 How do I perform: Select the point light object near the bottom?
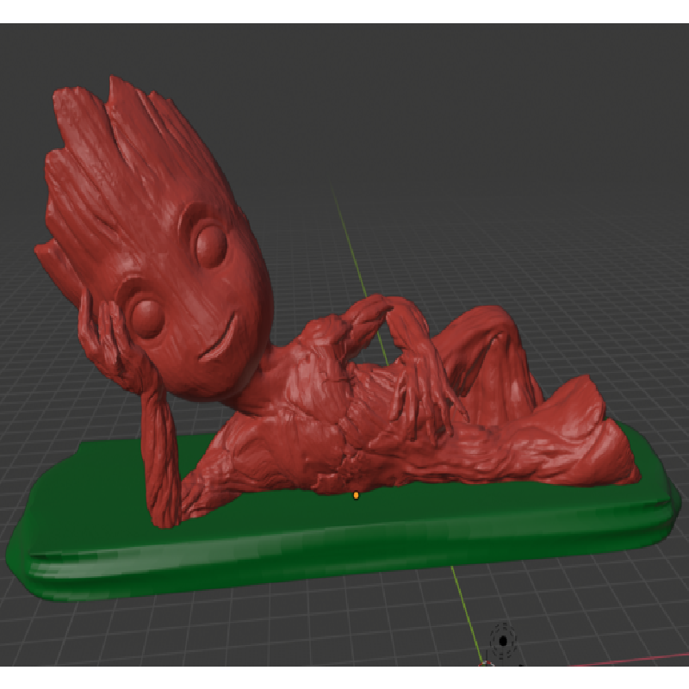pyautogui.click(x=502, y=642)
